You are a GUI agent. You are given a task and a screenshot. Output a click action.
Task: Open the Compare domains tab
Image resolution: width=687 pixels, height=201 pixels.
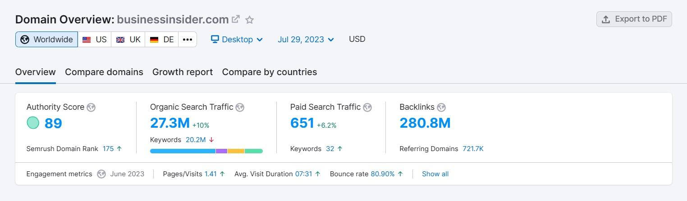click(104, 72)
